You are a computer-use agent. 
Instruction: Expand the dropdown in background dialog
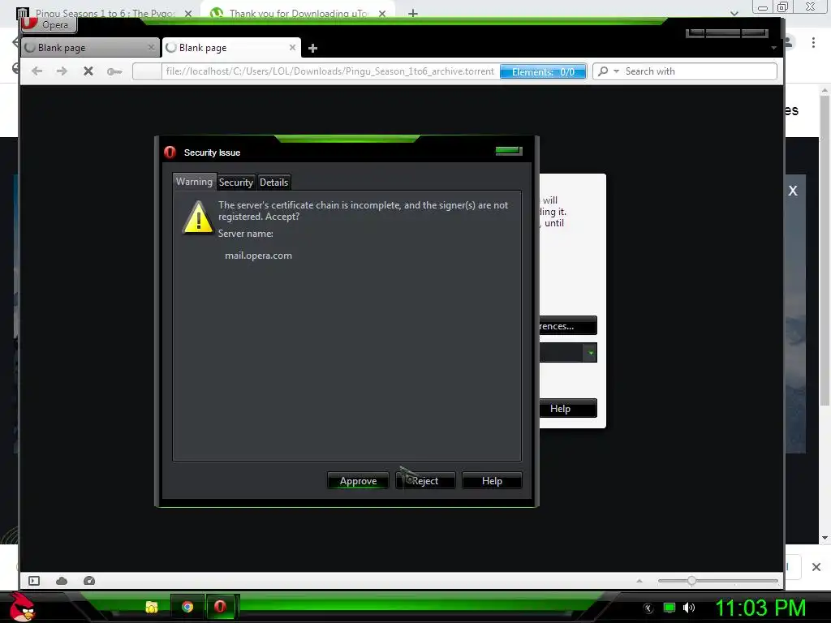coord(590,353)
